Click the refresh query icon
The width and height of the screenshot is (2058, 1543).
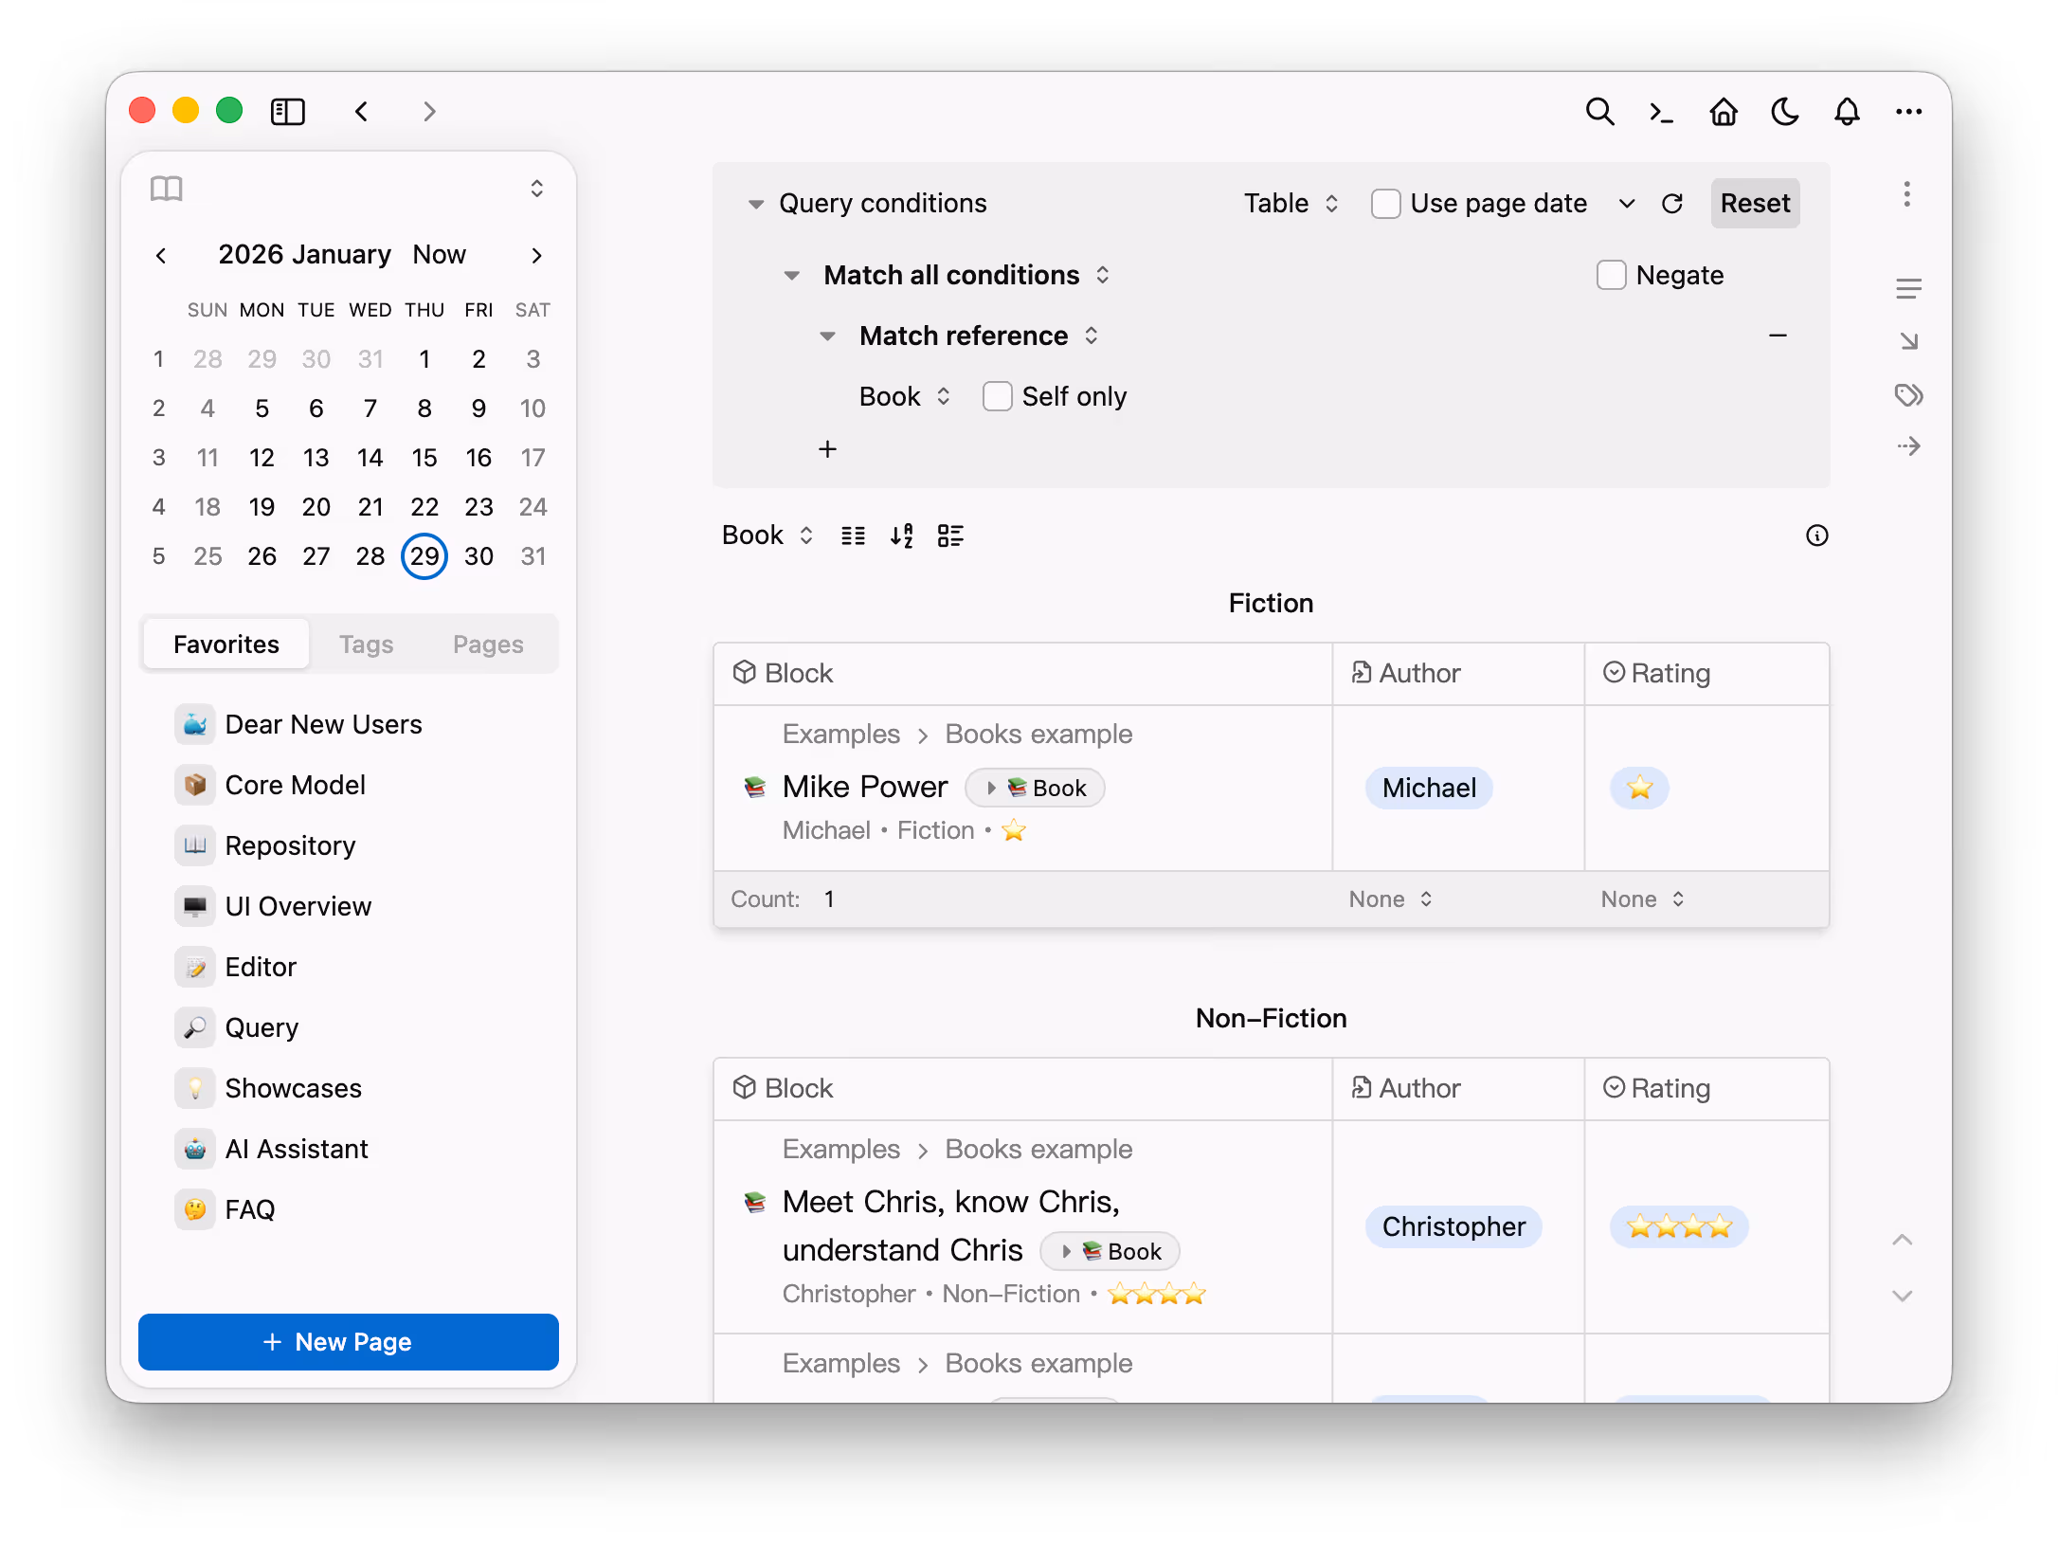click(x=1672, y=204)
